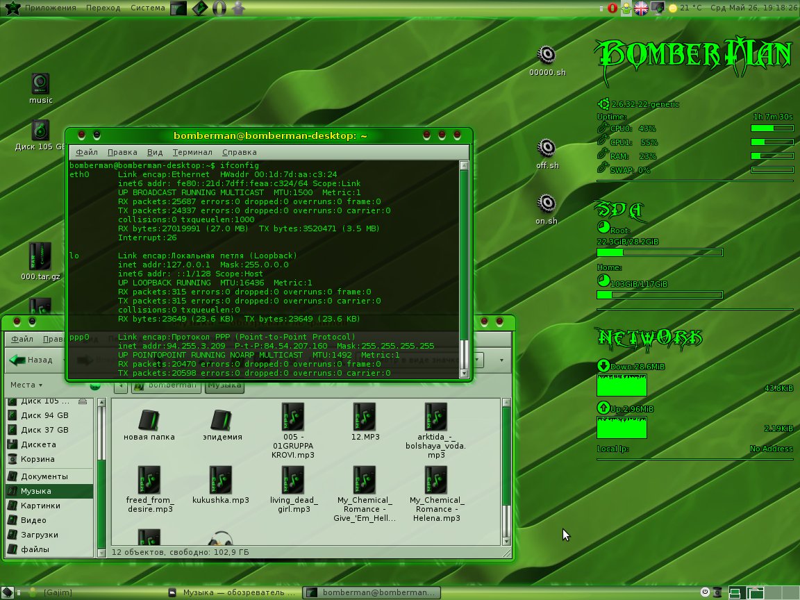Click the terminal launcher in top panel
Image resolution: width=800 pixels, height=600 pixels.
(178, 8)
